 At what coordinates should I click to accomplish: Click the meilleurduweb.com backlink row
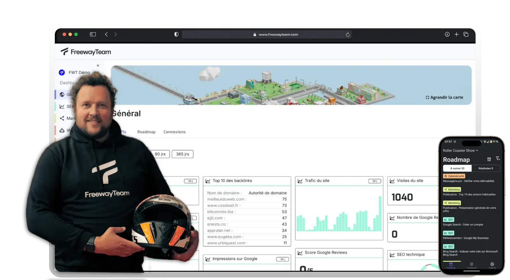coord(247,199)
